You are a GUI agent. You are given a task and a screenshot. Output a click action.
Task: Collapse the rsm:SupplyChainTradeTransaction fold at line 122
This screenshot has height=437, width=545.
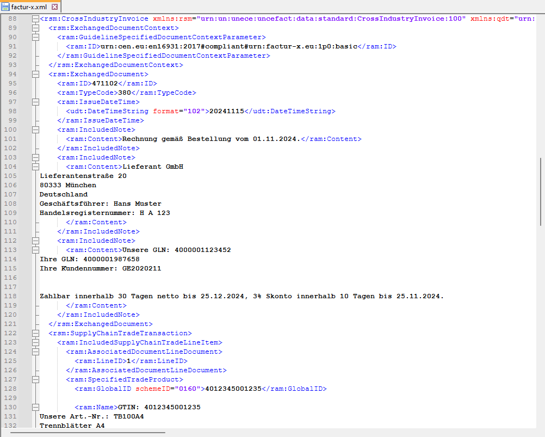[35, 333]
